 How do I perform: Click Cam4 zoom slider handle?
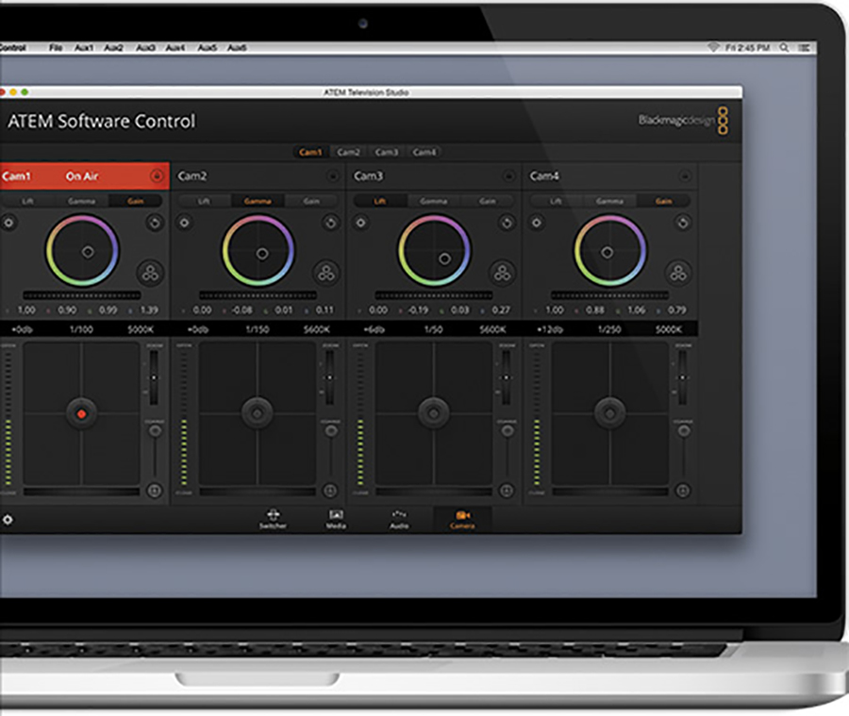[682, 377]
